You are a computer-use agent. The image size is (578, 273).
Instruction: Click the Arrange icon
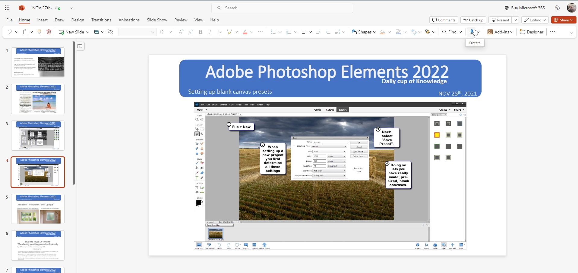428,32
